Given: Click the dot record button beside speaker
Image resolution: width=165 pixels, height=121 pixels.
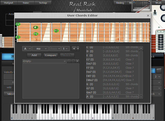Looking at the screenshot, I should coord(78,49).
